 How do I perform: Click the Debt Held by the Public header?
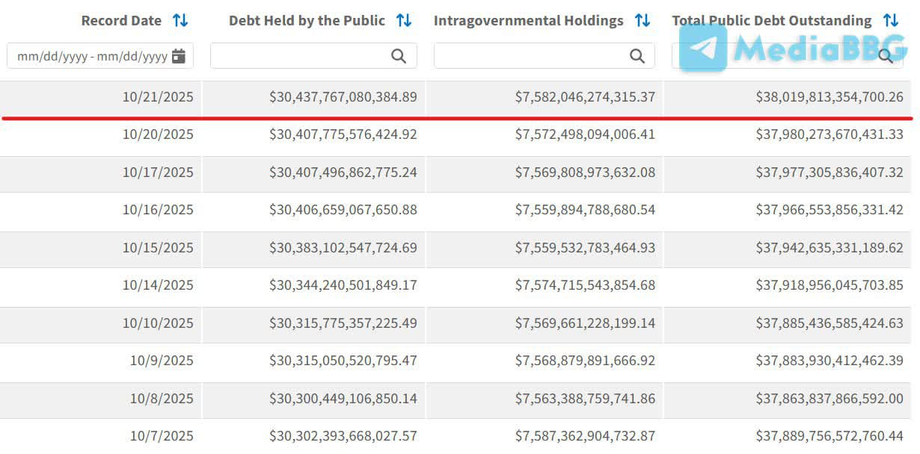click(x=307, y=21)
